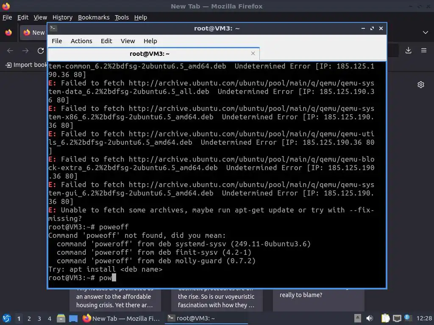Click Firefox forward arrow button
The image size is (434, 325).
point(25,51)
